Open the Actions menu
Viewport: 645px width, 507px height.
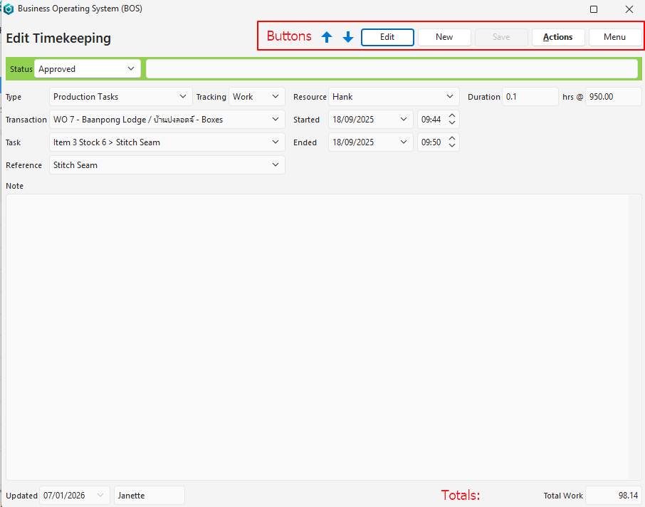coord(557,37)
